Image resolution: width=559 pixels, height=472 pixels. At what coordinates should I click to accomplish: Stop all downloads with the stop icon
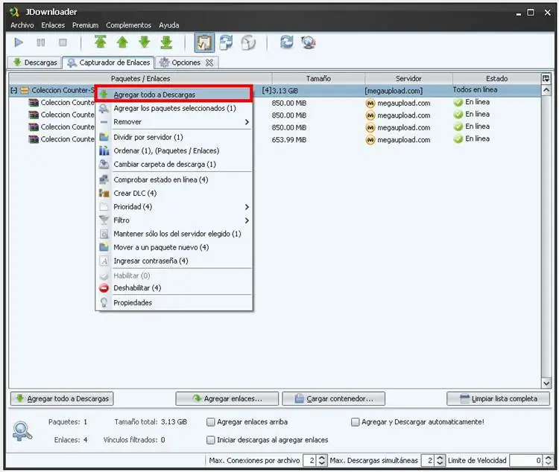tap(63, 42)
